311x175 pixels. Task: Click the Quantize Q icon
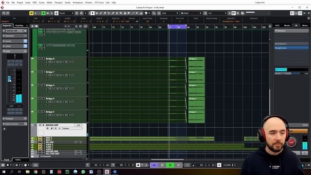pyautogui.click(x=205, y=13)
